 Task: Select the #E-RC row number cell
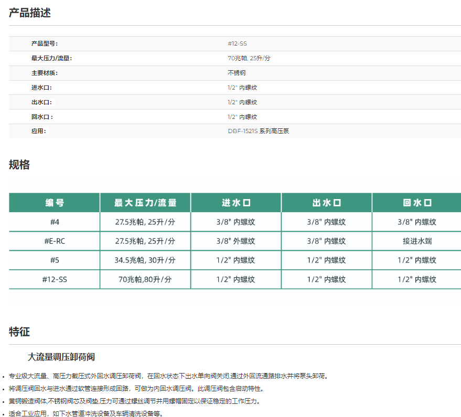point(55,241)
